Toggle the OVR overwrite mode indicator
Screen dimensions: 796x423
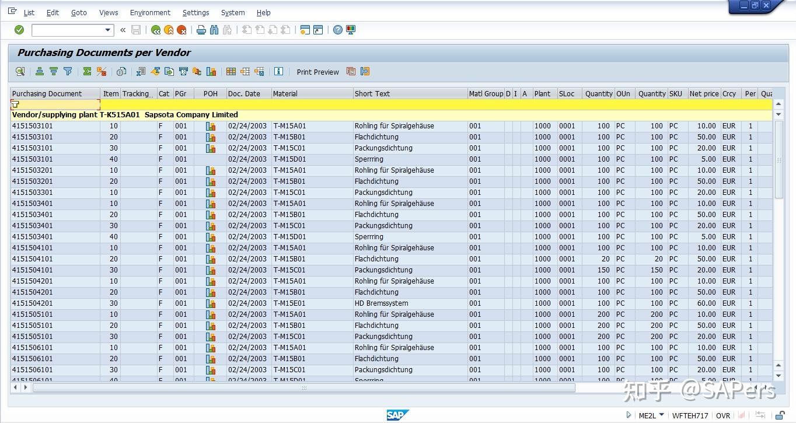723,415
